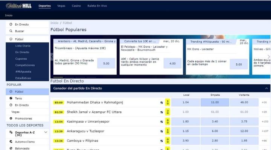Bet Empate 2.80 Camboya v Filipinas
The height and width of the screenshot is (150, 271).
click(215, 141)
